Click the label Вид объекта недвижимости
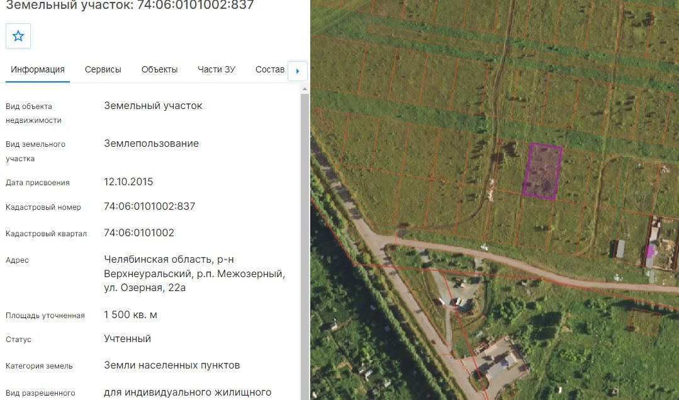The image size is (679, 400). coord(33,113)
